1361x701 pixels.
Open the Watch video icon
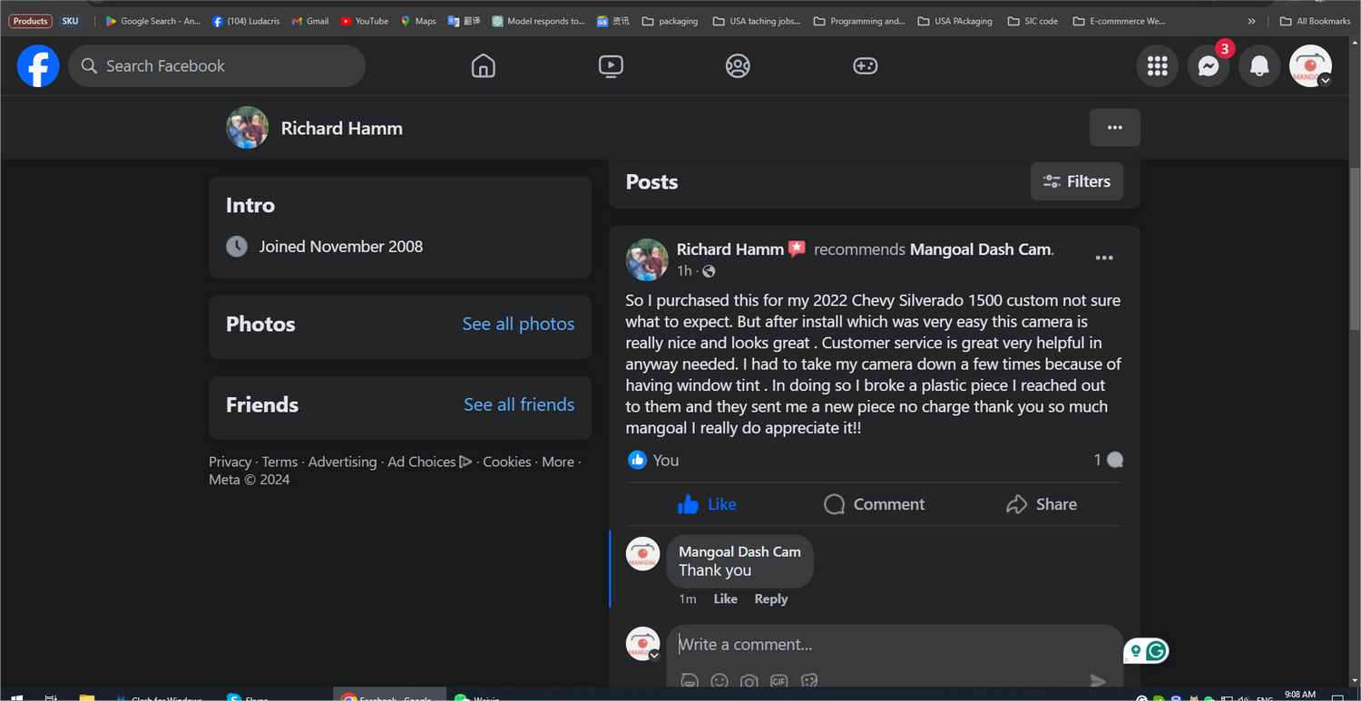coord(611,66)
